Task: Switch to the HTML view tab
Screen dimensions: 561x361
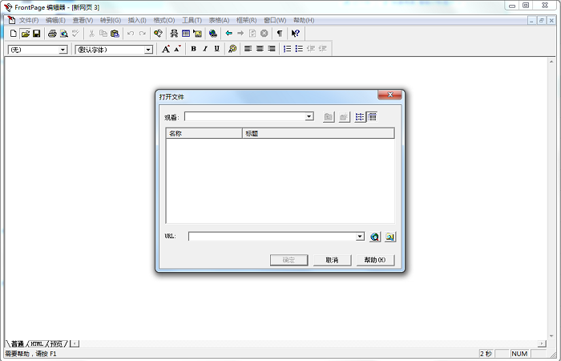Action: coord(37,343)
